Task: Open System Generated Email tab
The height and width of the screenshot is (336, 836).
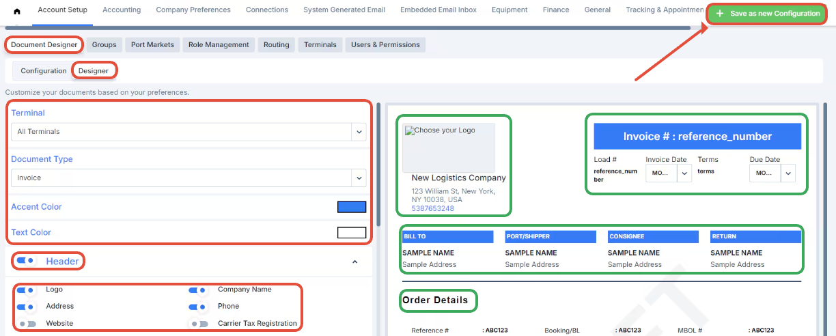Action: tap(344, 10)
